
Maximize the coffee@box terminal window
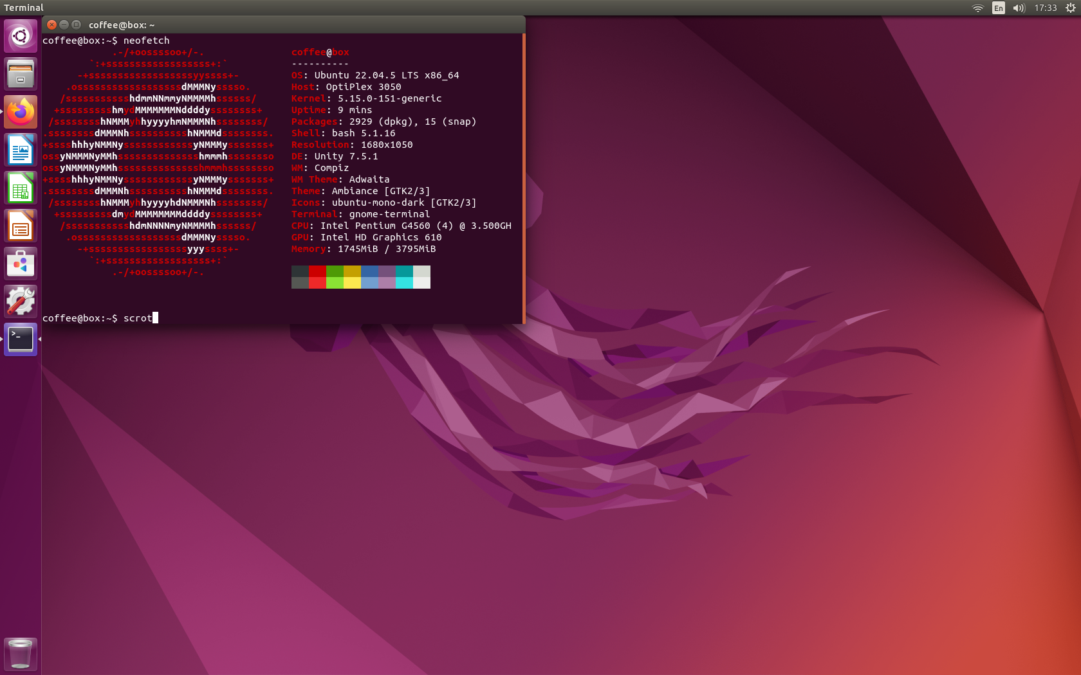pyautogui.click(x=76, y=24)
